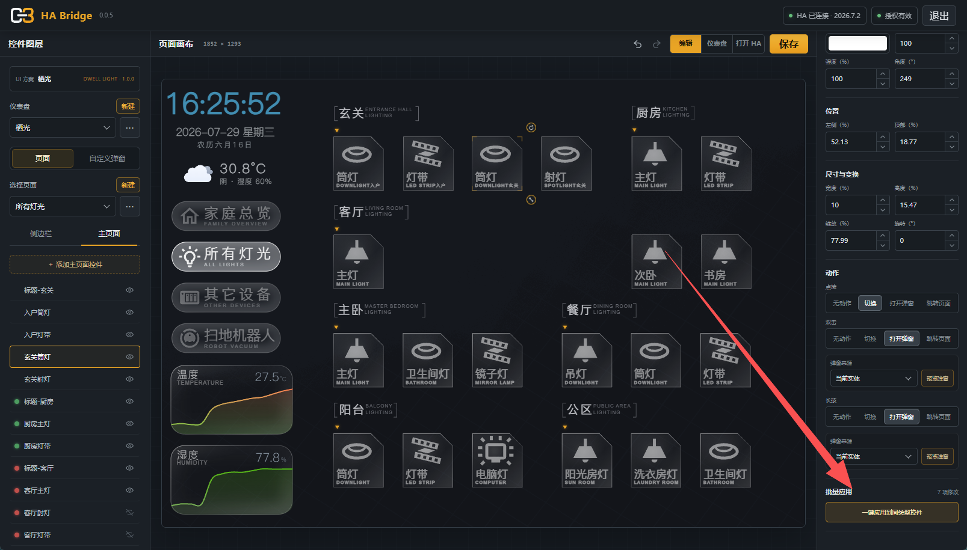Select the 灯带 LED strip icon under 餐厅
Image resolution: width=967 pixels, height=550 pixels.
[x=725, y=360]
